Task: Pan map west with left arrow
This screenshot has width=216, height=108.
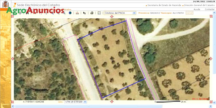Action: click(13, 59)
